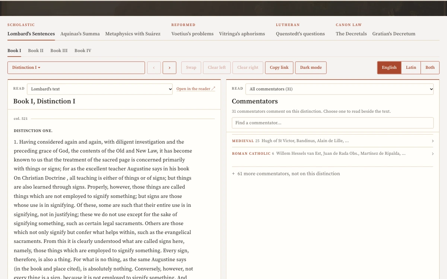This screenshot has height=279, width=447.
Task: Focus Find a commentator search field
Action: 333,123
